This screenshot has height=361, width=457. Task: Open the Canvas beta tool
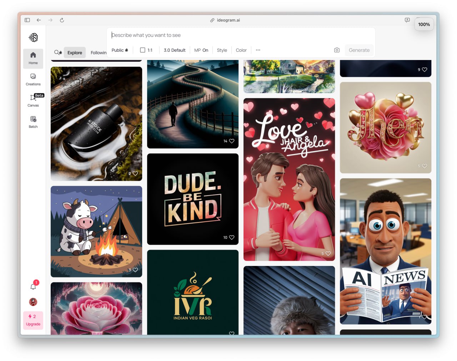(33, 100)
